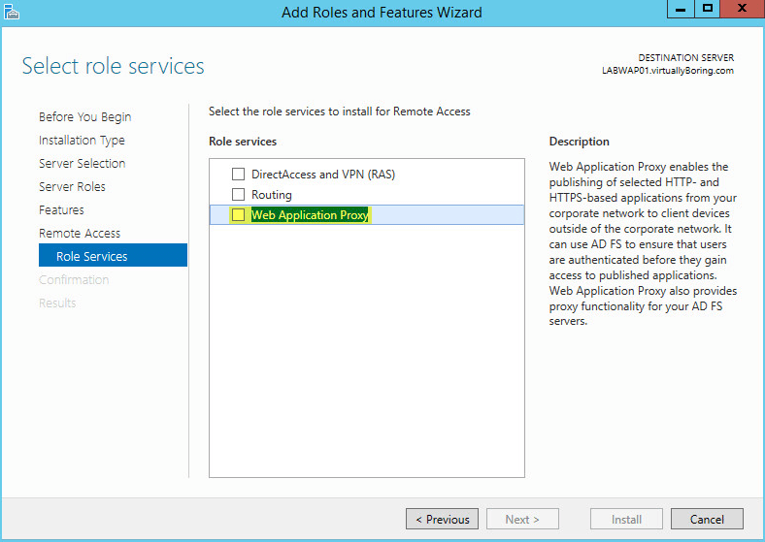Enable the Routing role service checkbox
Viewport: 765px width, 542px height.
(238, 195)
